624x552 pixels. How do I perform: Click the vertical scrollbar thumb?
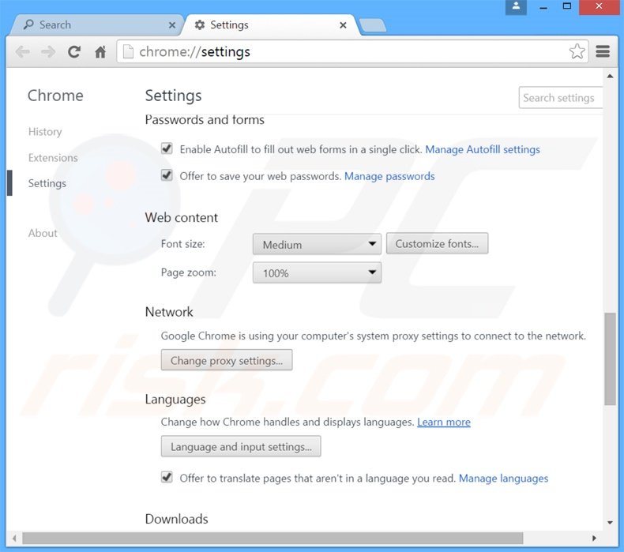tap(610, 359)
